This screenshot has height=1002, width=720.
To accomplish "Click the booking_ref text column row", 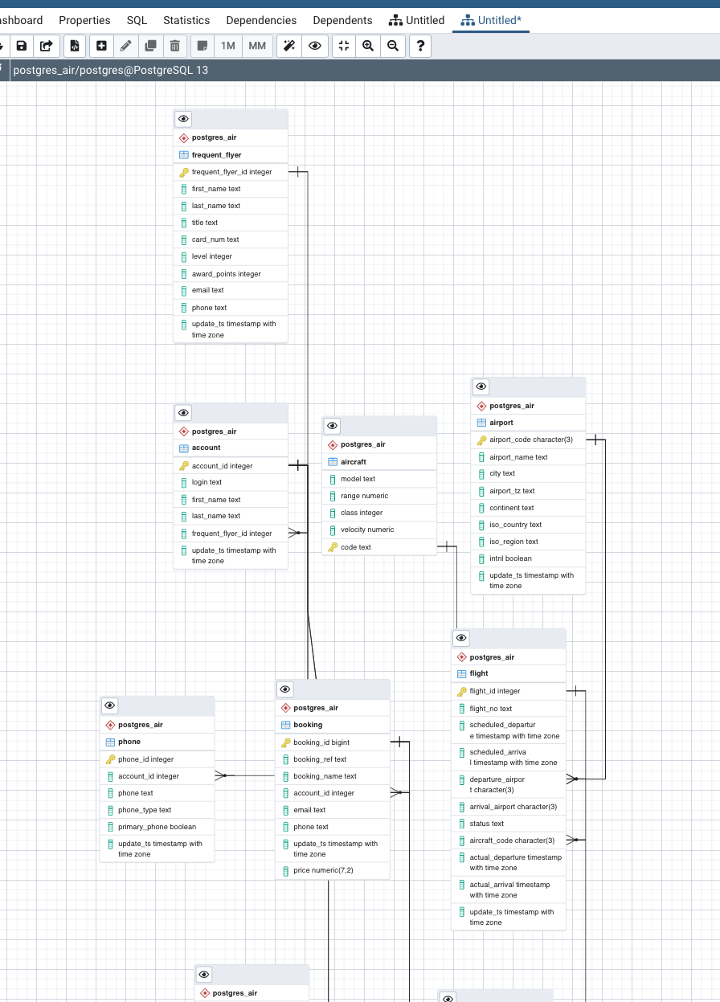I will pyautogui.click(x=333, y=759).
